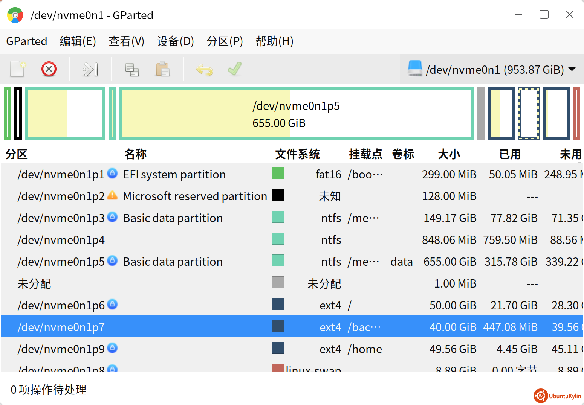The image size is (584, 405).
Task: Open the GParted menu
Action: tap(27, 41)
